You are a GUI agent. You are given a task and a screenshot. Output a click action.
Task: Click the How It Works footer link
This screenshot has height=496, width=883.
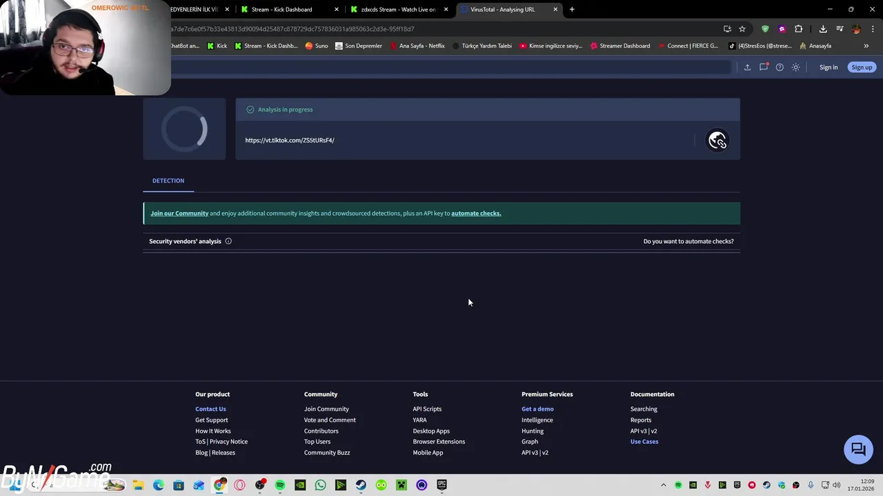click(213, 431)
